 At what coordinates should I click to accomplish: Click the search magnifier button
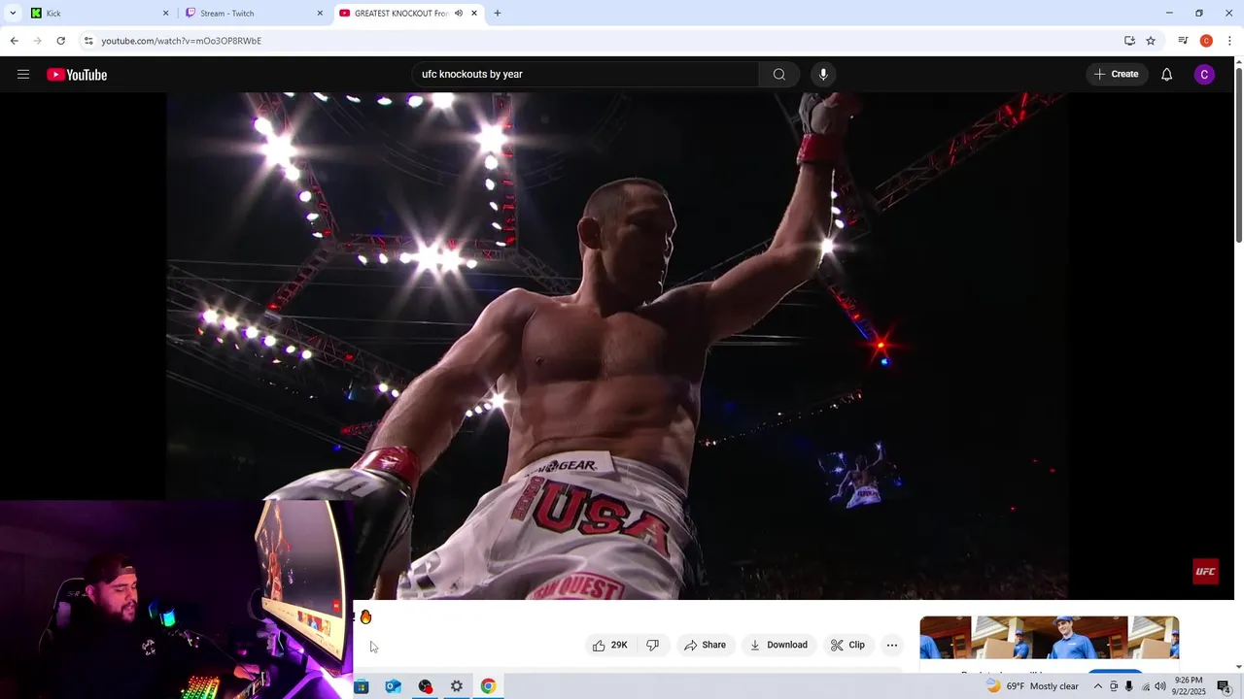pos(779,75)
